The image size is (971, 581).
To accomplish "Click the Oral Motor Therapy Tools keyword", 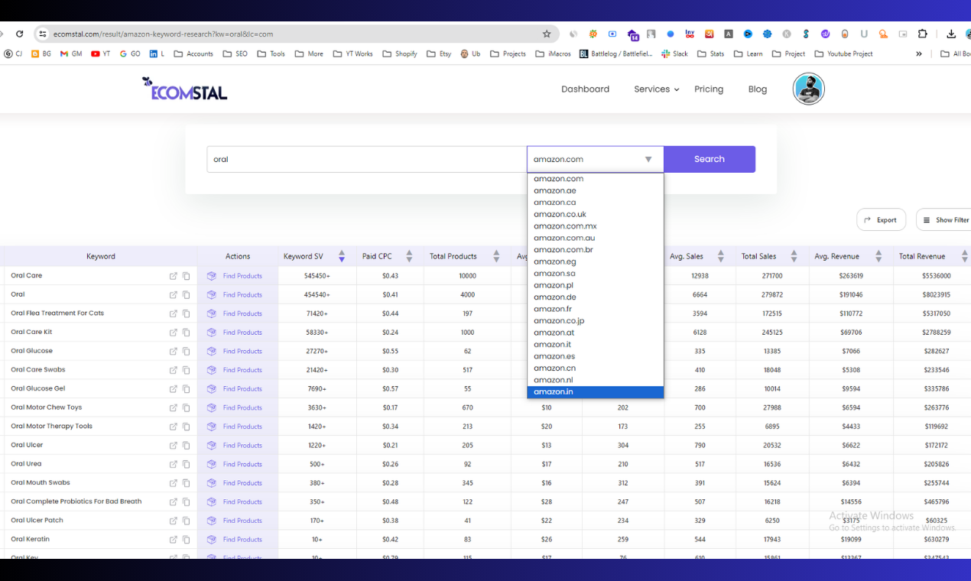I will point(51,426).
